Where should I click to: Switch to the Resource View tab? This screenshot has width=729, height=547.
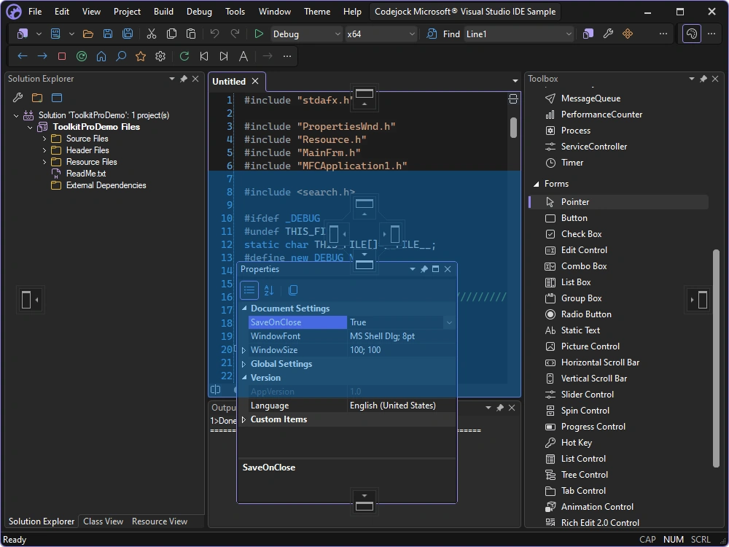(x=160, y=521)
